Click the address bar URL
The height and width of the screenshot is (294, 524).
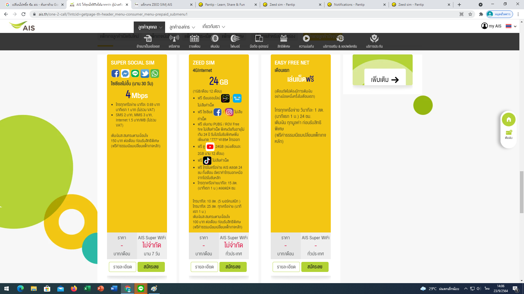[113, 14]
